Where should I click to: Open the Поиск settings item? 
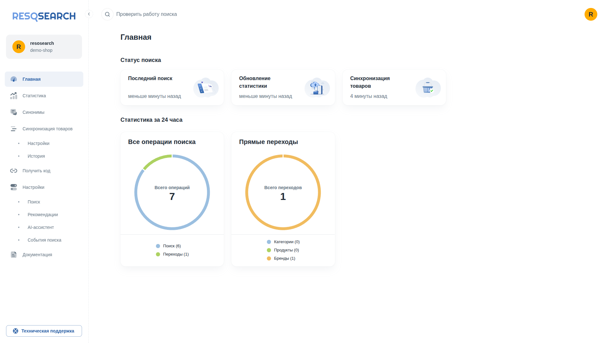pos(34,202)
